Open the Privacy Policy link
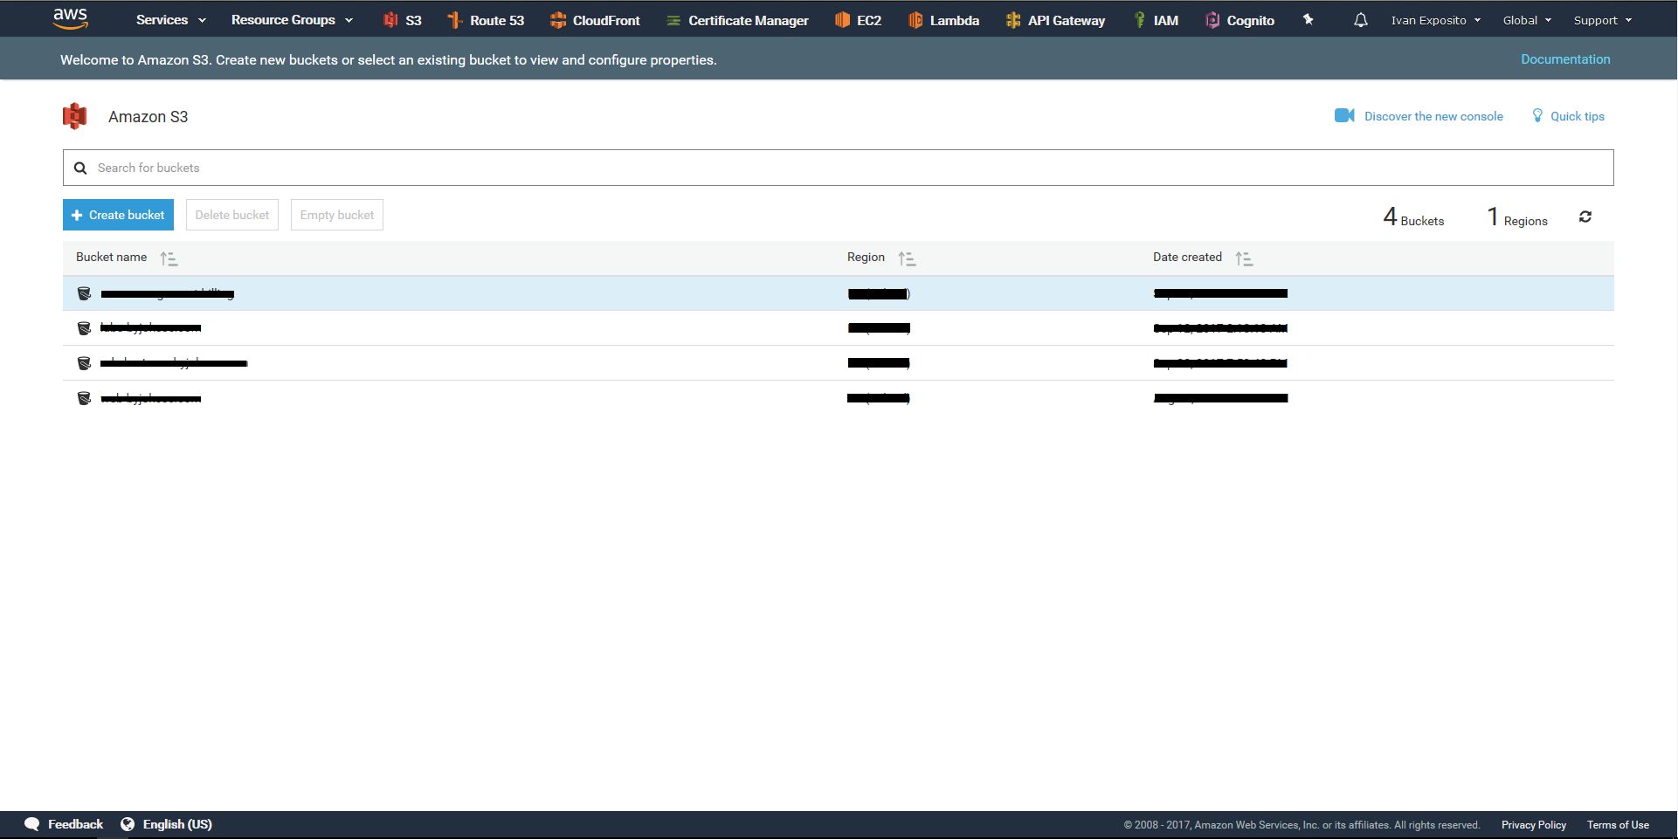Image resolution: width=1678 pixels, height=839 pixels. click(1534, 825)
